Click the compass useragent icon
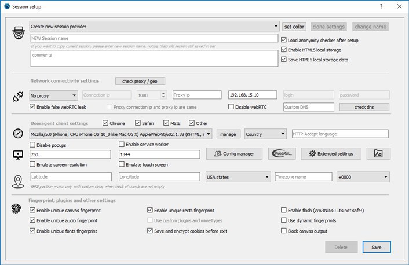Viewport: 409px width, 265px height. tap(18, 134)
